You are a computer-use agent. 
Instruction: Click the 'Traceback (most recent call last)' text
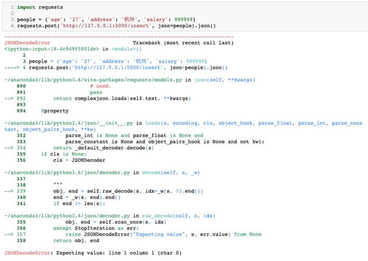(x=182, y=43)
